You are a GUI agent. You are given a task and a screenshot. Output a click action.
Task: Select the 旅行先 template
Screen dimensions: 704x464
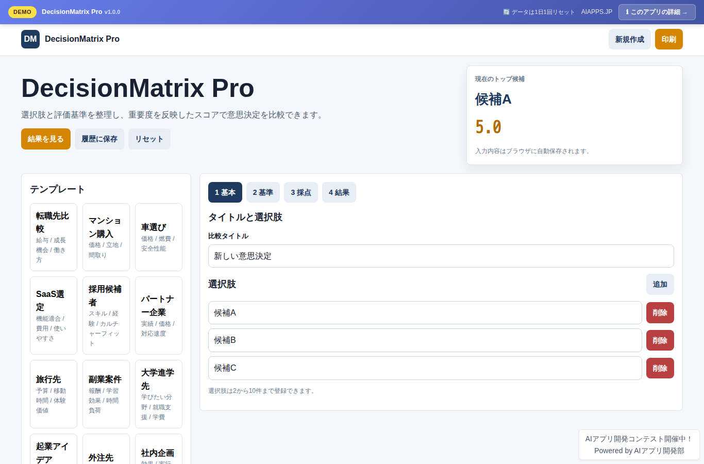[54, 394]
